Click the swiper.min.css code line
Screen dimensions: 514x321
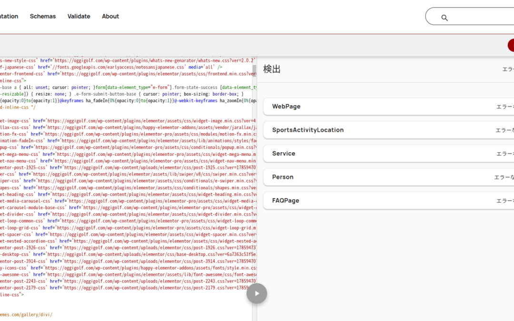(128, 174)
